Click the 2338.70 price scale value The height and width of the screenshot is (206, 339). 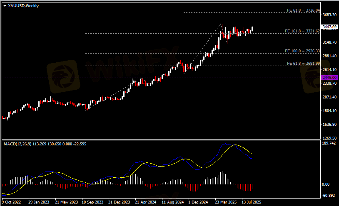point(329,83)
